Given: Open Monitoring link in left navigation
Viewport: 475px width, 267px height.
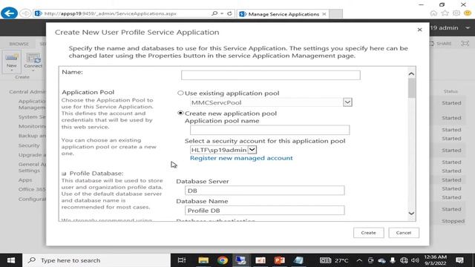Looking at the screenshot, I should coord(32,126).
